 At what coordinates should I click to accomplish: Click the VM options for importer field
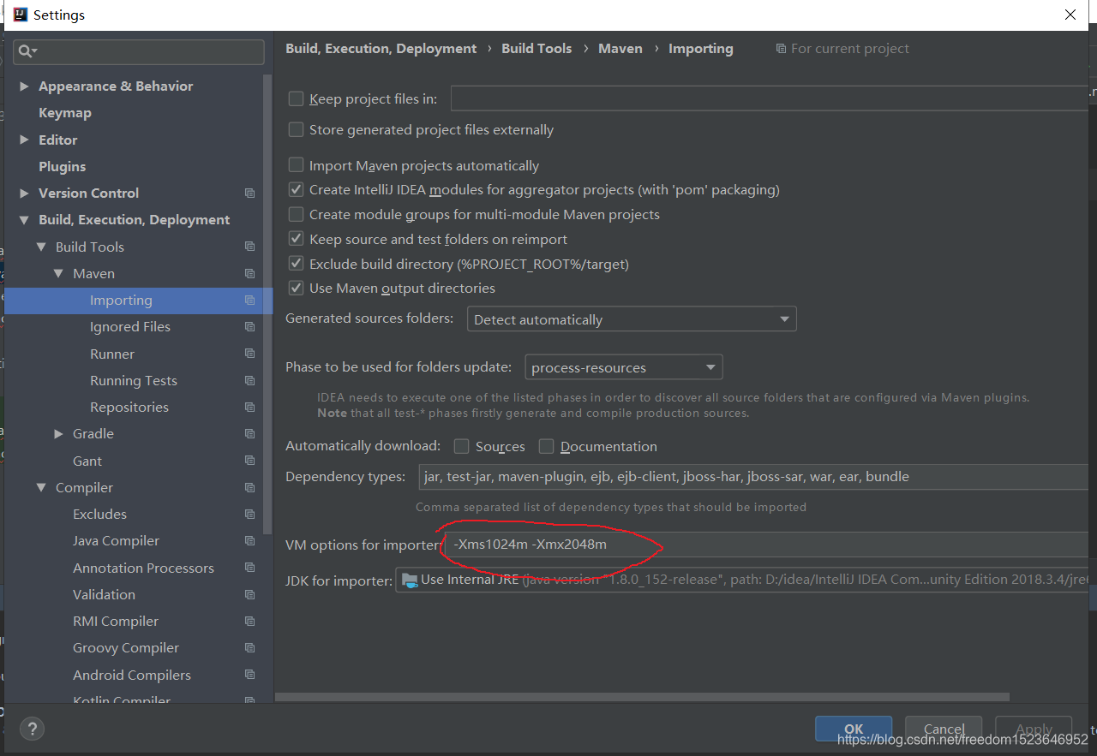[767, 545]
